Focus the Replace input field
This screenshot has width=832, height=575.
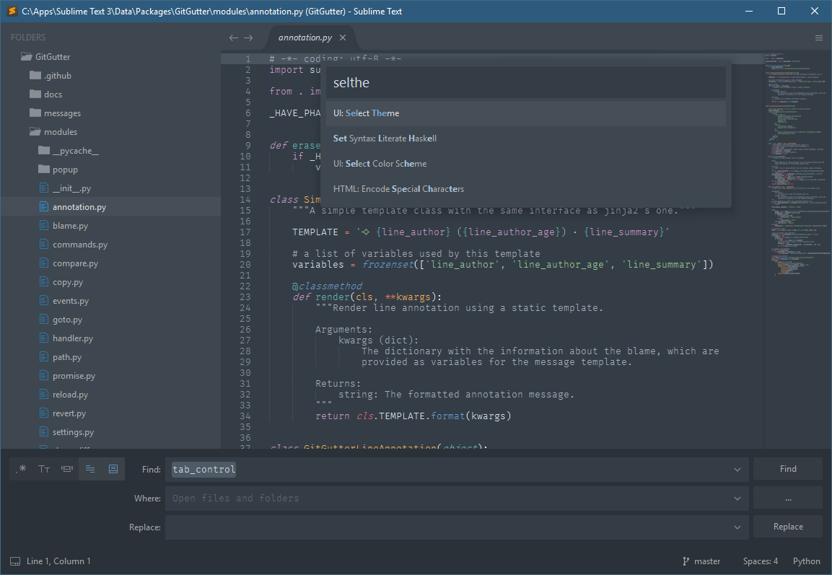coord(456,527)
